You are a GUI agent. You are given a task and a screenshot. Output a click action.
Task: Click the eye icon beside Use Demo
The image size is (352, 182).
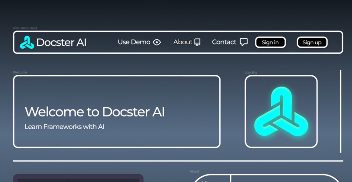coord(157,42)
